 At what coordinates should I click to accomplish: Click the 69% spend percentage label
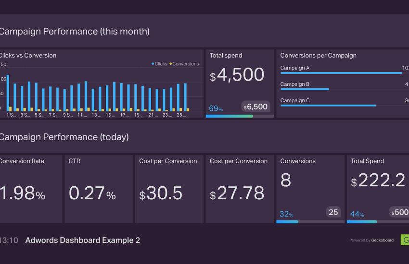point(216,108)
